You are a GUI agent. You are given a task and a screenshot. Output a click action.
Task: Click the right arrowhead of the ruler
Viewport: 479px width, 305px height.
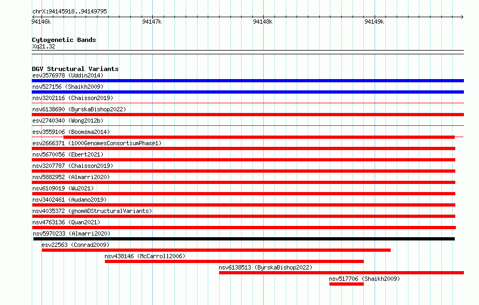point(462,17)
